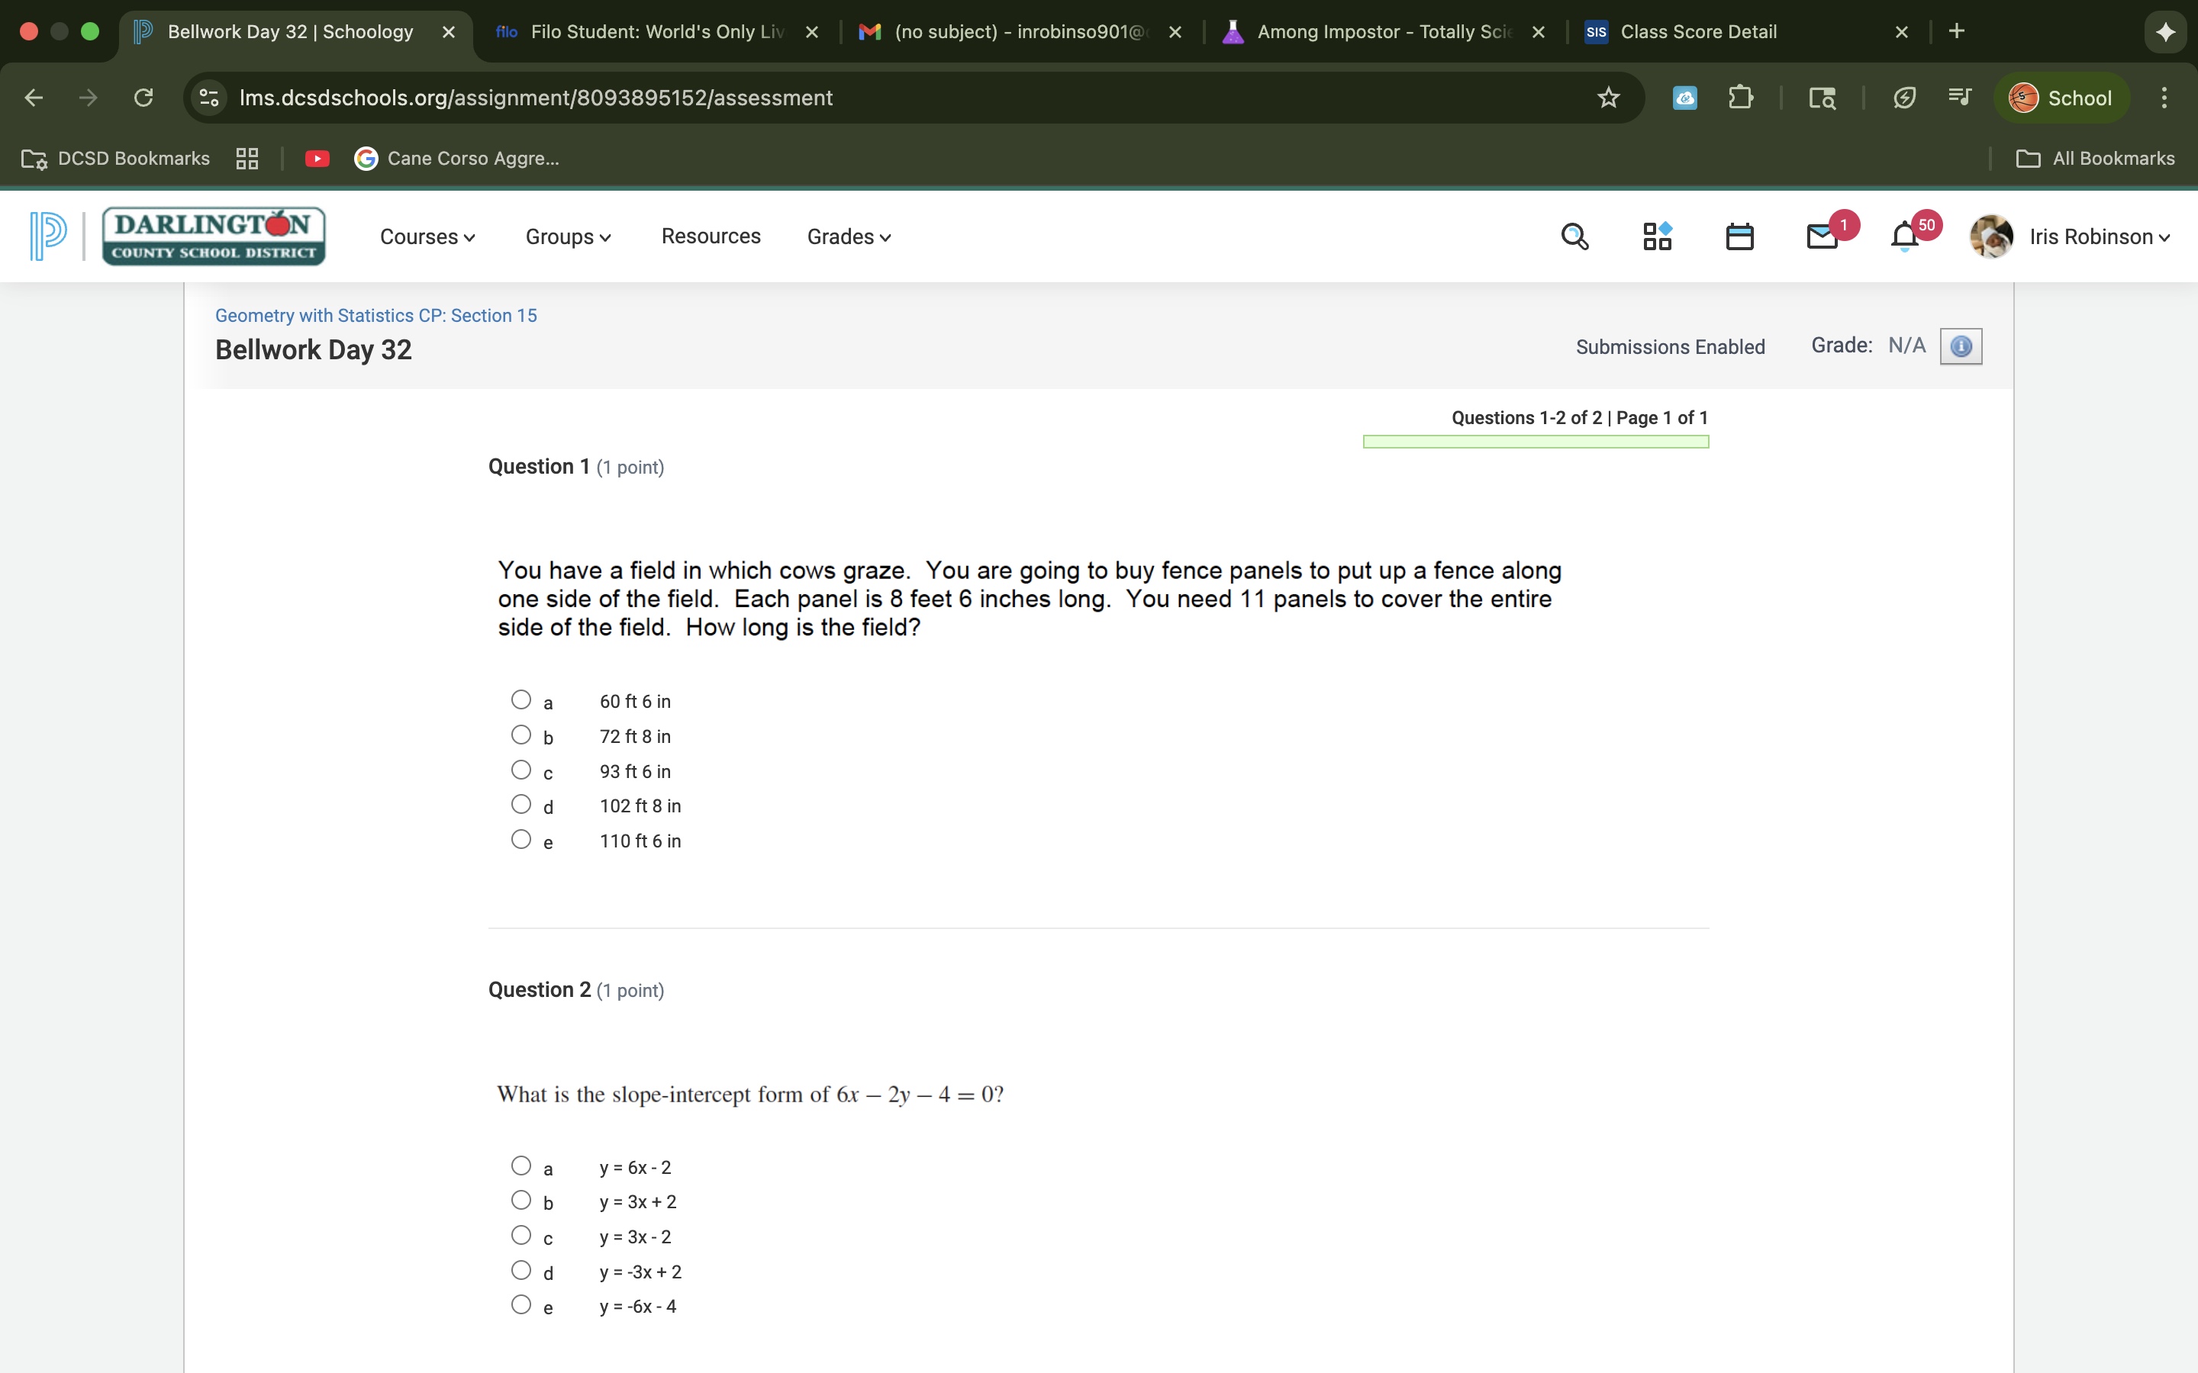Open the Grades dropdown
Image resolution: width=2198 pixels, height=1373 pixels.
coord(847,236)
